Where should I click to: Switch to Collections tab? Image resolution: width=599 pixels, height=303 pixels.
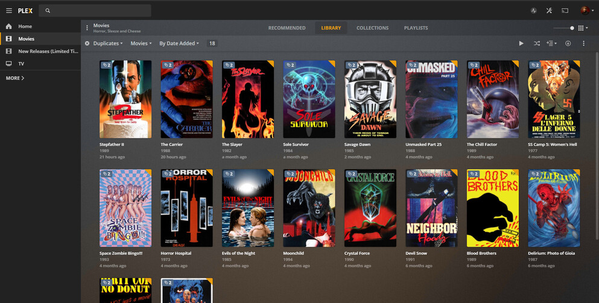click(x=372, y=28)
